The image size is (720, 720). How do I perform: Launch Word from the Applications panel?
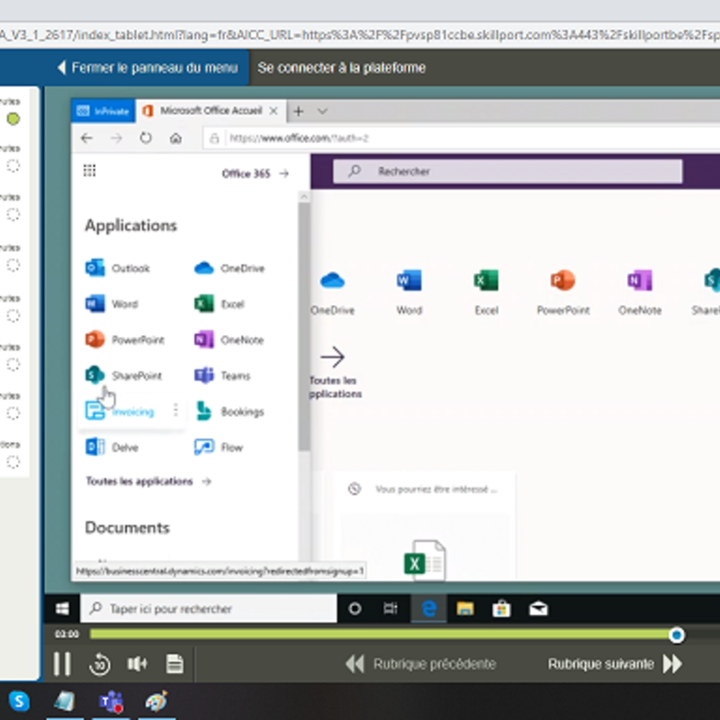(x=112, y=304)
